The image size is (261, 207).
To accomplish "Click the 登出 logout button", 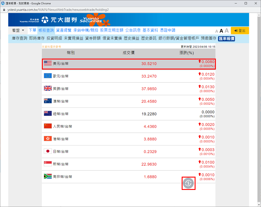I will [240, 31].
